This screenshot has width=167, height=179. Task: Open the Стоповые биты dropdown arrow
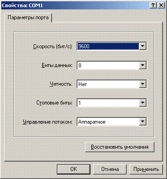pyautogui.click(x=143, y=103)
